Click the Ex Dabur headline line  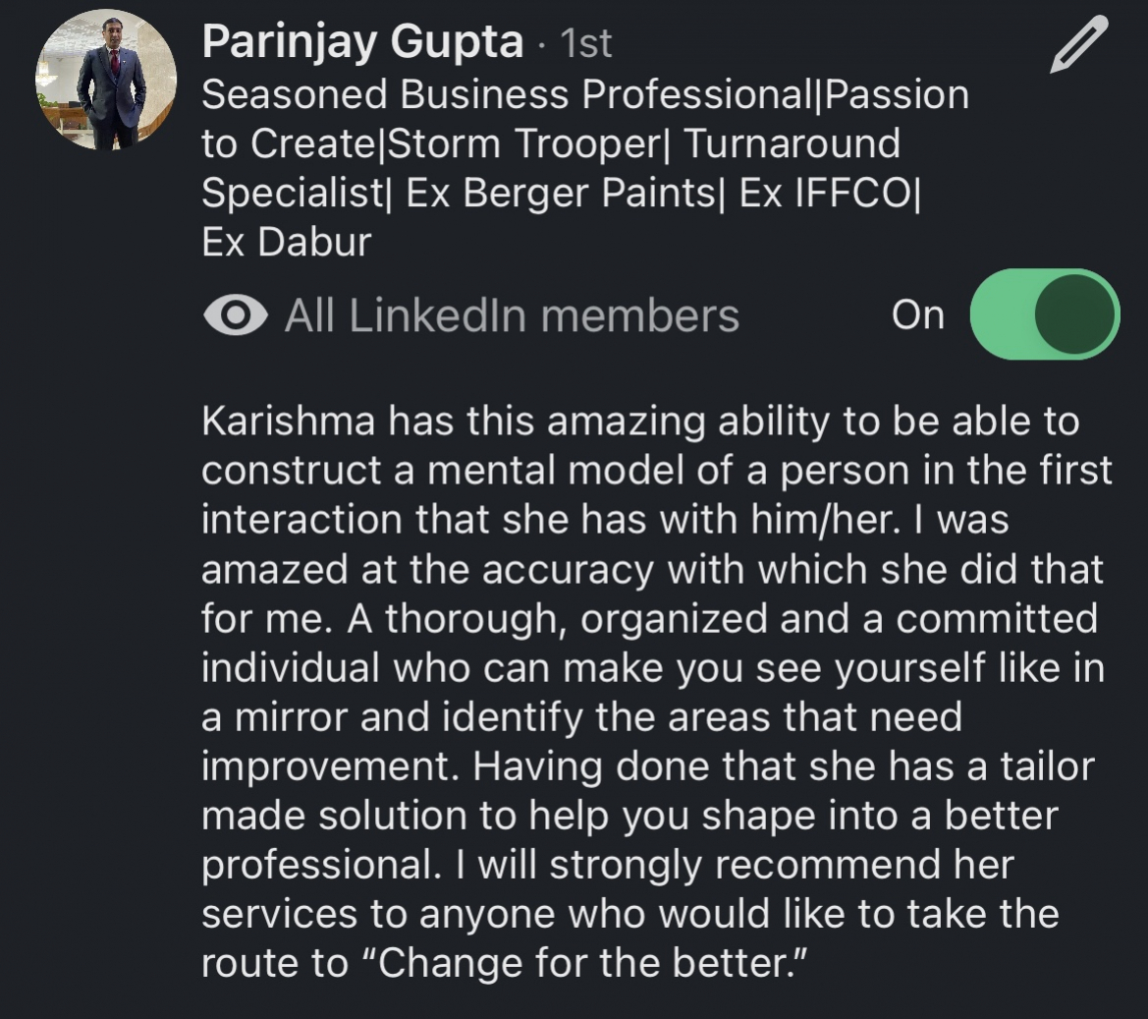coord(286,243)
